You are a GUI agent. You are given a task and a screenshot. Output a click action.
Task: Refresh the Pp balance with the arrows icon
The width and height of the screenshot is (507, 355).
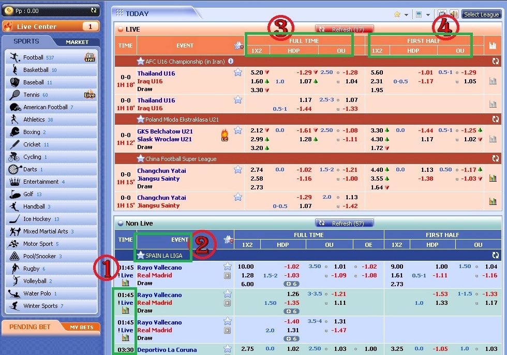(x=93, y=10)
